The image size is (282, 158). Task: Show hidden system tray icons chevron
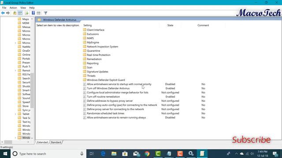click(x=236, y=154)
